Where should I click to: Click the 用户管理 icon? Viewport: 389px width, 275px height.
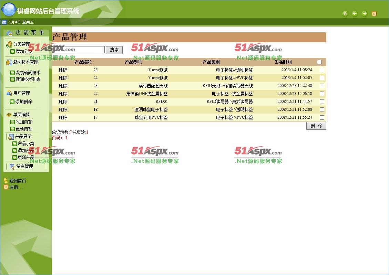point(9,93)
